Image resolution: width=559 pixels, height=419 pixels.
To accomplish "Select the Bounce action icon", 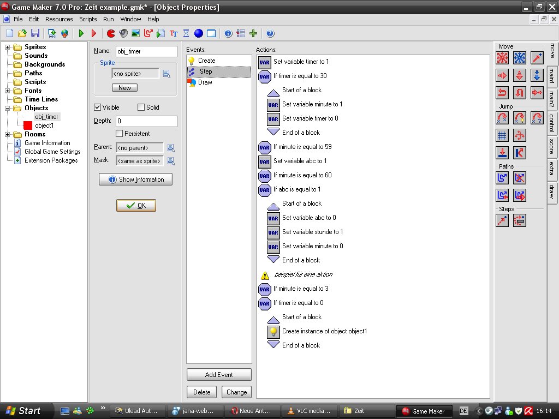I will click(520, 153).
